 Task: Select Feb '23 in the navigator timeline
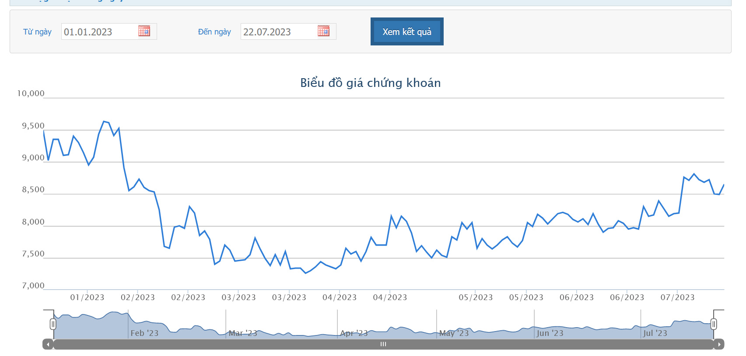tap(144, 333)
